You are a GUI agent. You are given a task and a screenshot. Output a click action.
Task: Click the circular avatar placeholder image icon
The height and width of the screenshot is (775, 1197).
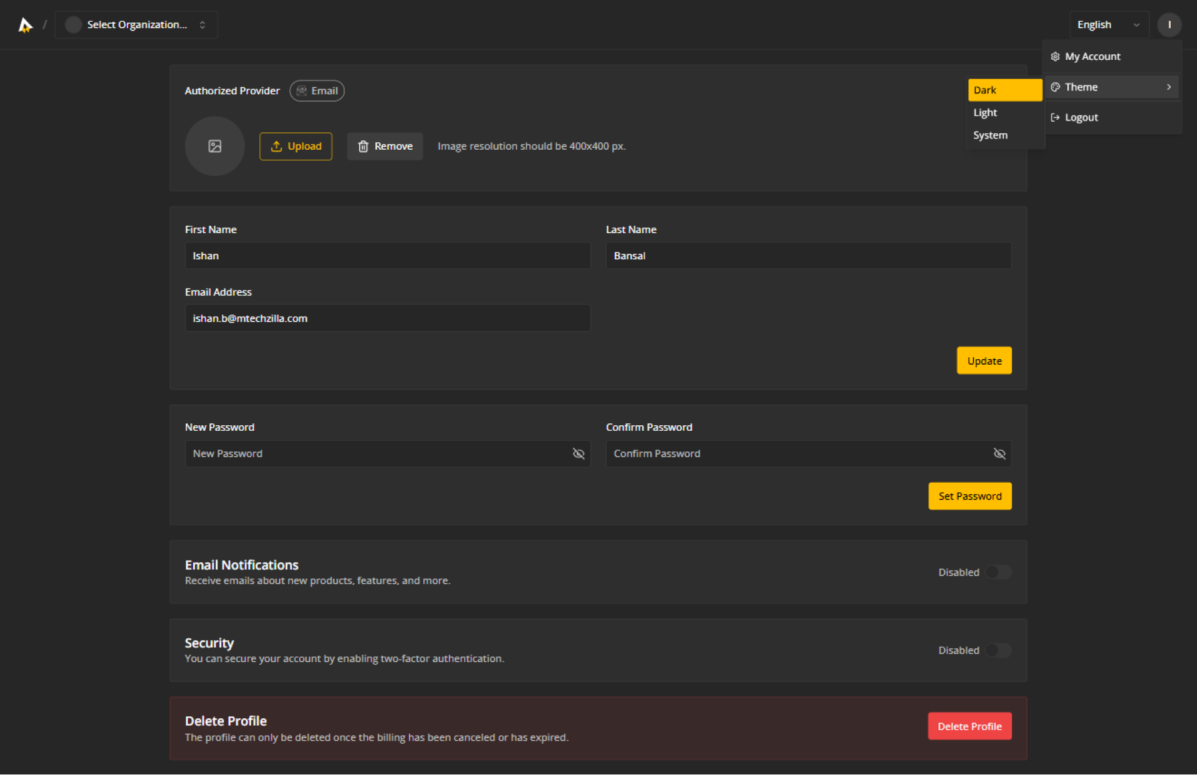214,146
